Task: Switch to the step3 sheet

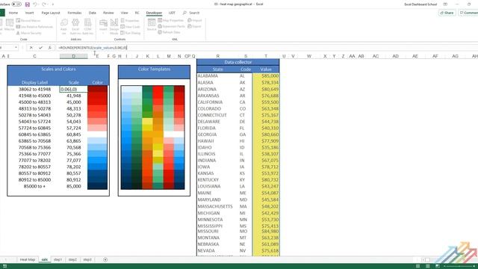Action: click(x=87, y=259)
